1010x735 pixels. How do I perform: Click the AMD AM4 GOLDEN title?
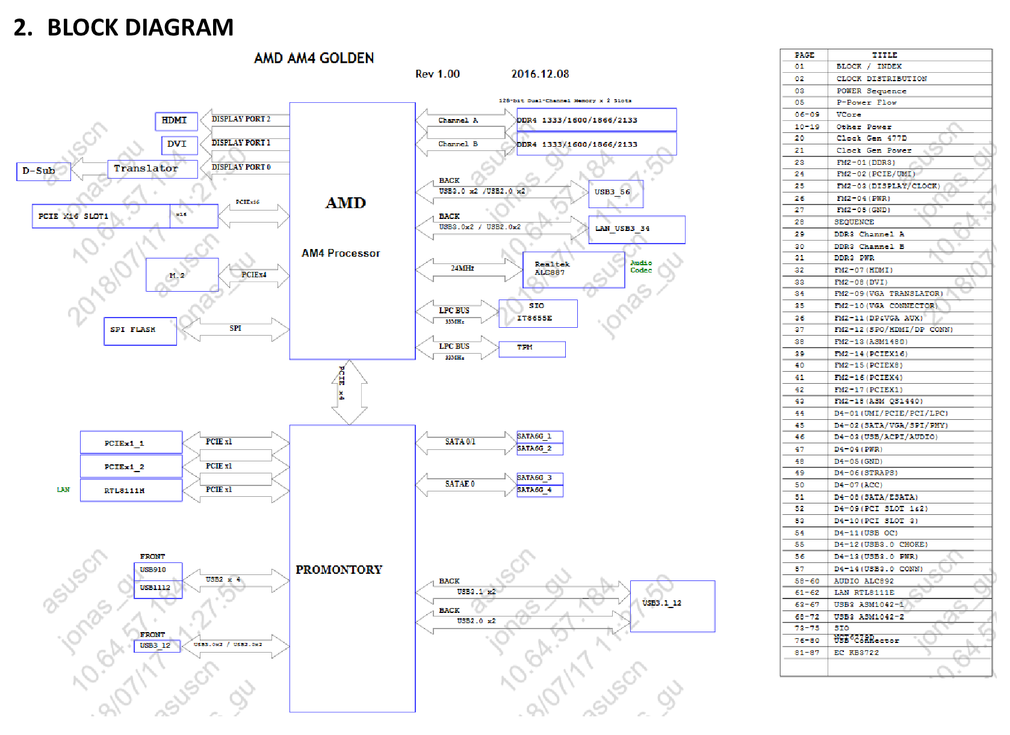[314, 58]
